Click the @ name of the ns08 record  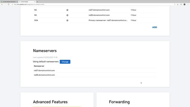(x=67, y=15)
